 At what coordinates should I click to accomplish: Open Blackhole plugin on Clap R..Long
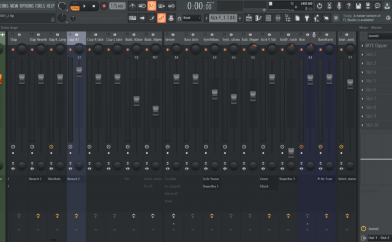[x=57, y=179]
